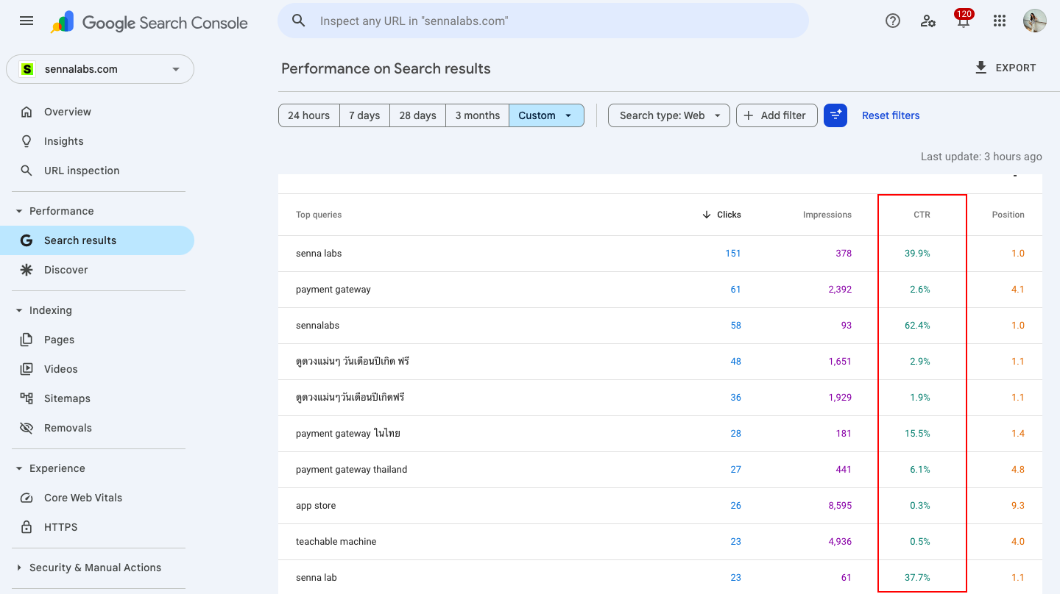Screen dimensions: 1060x594
Task: Open notifications bell with 120 badge
Action: (x=963, y=21)
